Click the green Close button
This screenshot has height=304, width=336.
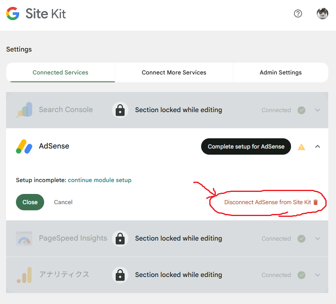(x=30, y=202)
